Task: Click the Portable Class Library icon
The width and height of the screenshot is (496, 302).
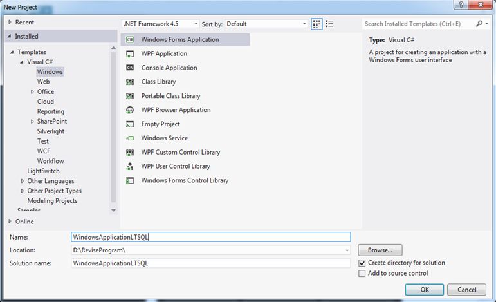Action: click(130, 96)
